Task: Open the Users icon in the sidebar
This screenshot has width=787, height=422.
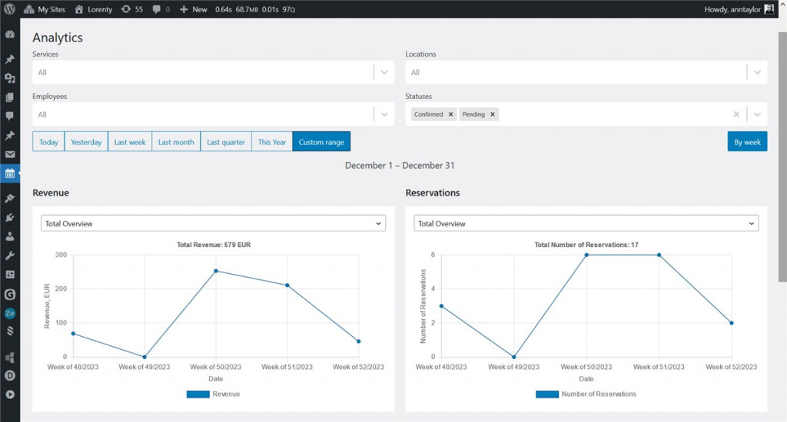Action: [10, 237]
